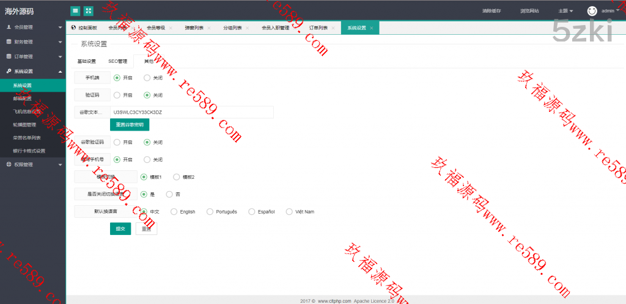The height and width of the screenshot is (304, 626).
Task: Expand the 权限管理 sidebar menu arrow
Action: 61,165
